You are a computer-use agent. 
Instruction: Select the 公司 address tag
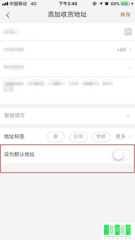click(x=78, y=137)
